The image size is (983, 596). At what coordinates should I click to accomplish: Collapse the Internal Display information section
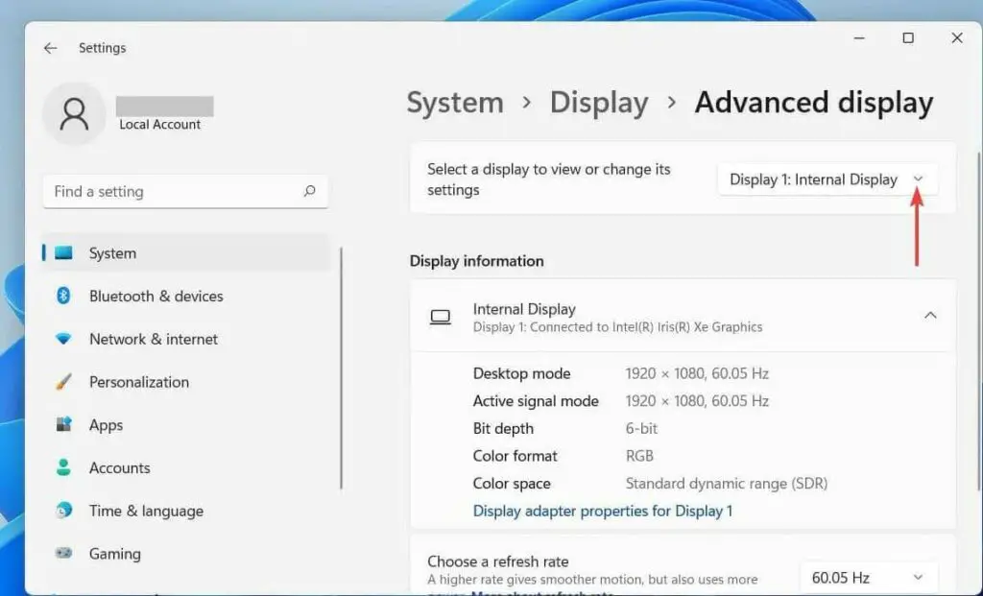(x=929, y=315)
